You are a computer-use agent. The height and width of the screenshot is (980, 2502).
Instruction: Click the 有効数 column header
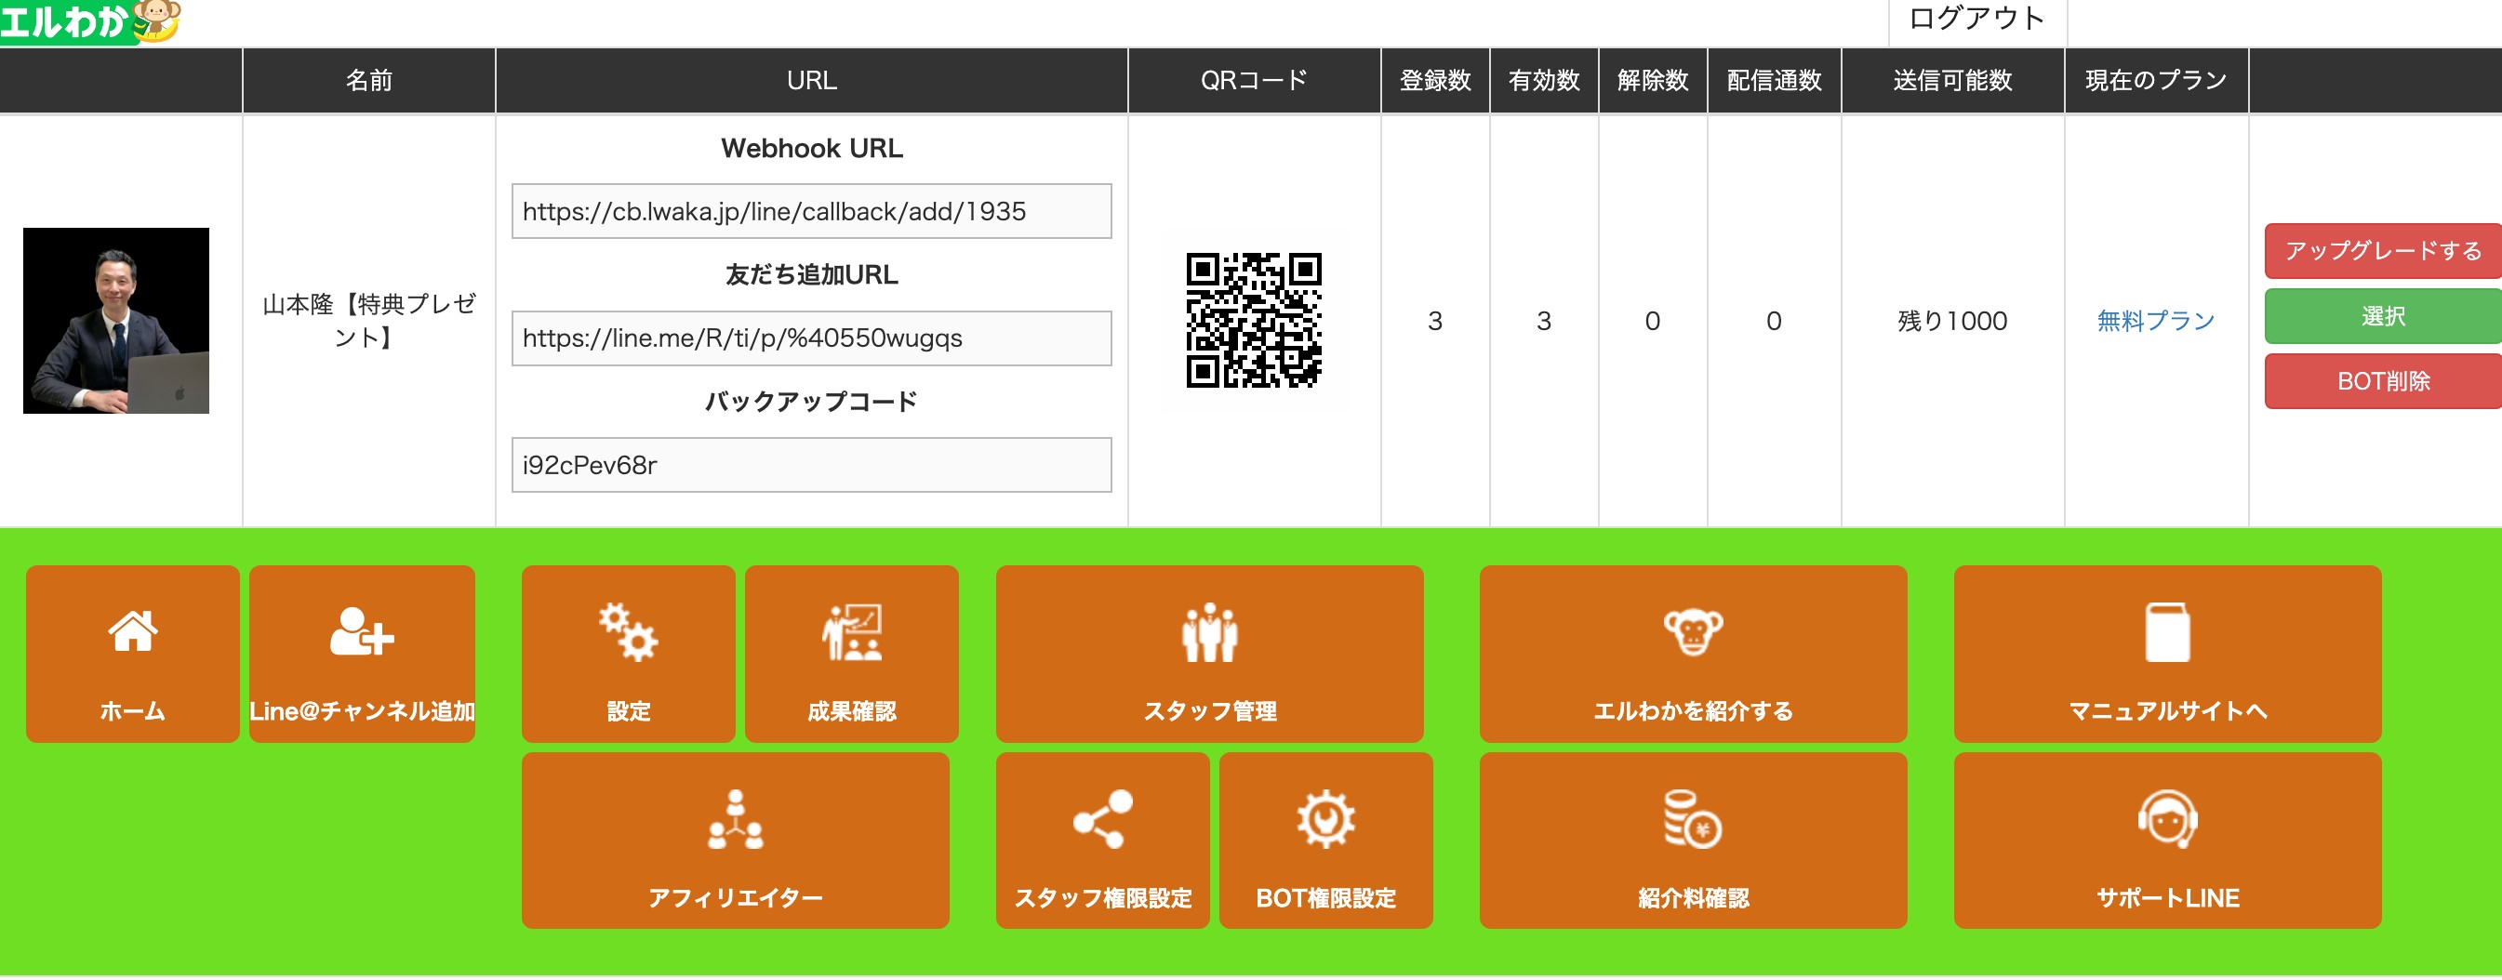(1543, 80)
